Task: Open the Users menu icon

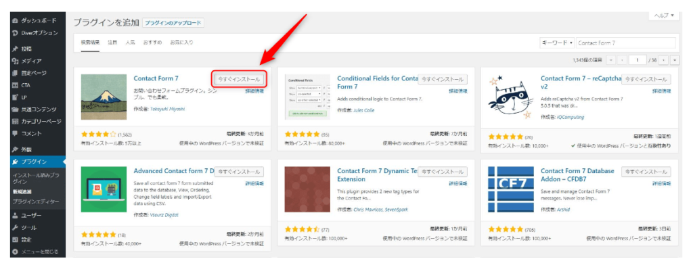Action: [16, 216]
